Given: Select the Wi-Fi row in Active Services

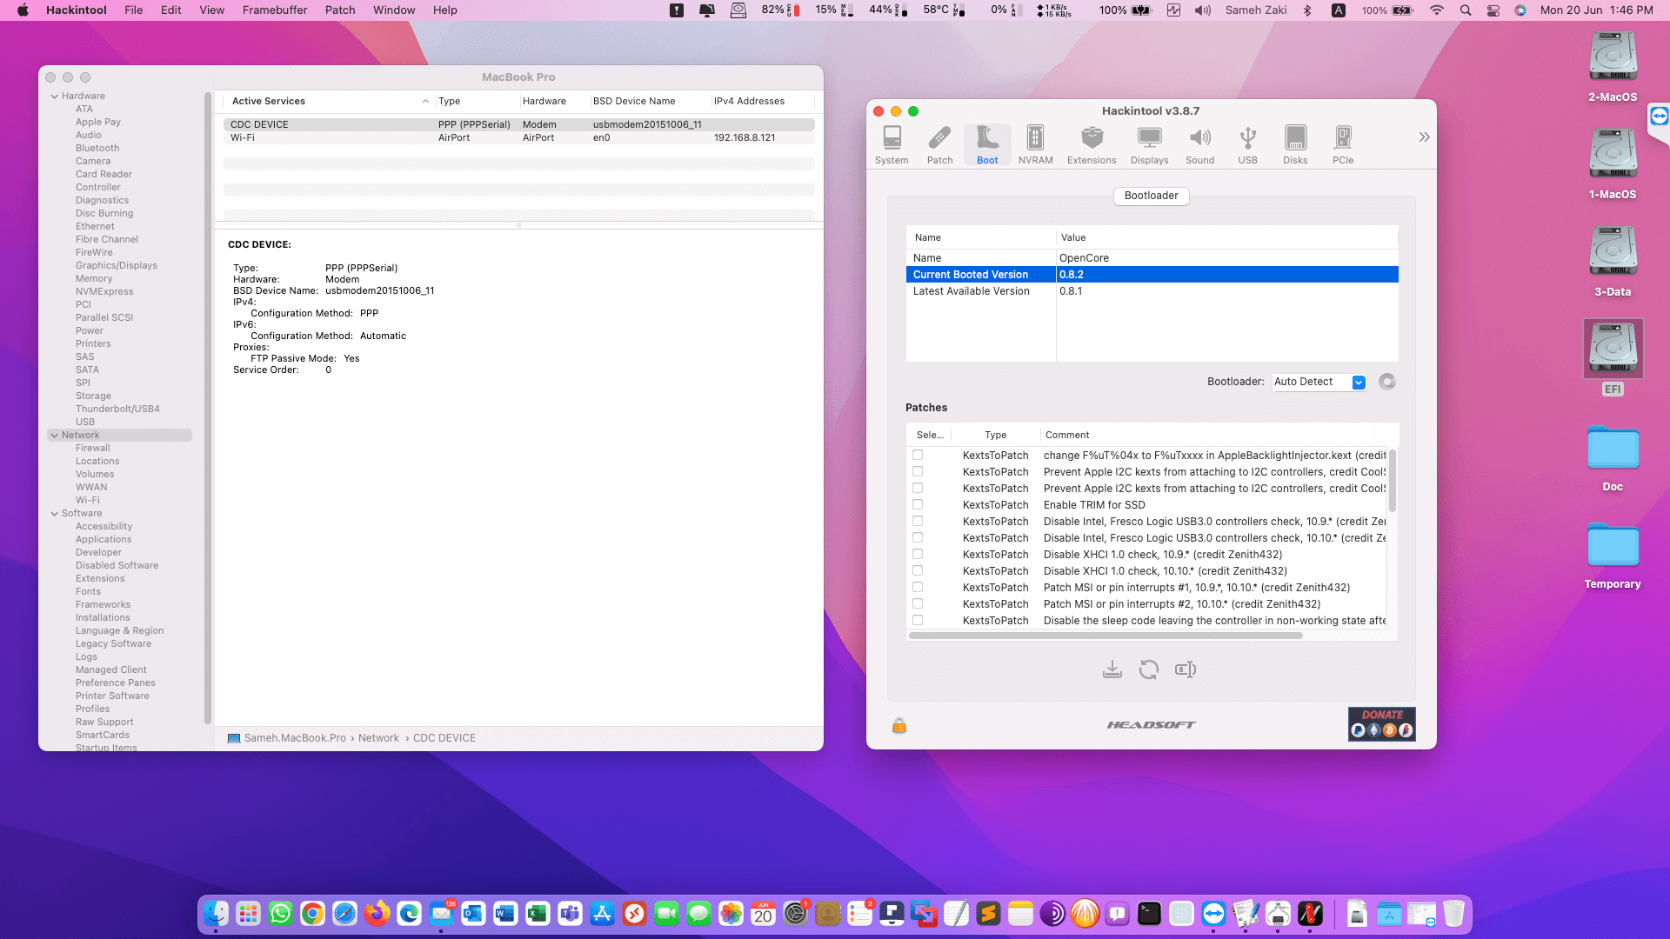Looking at the screenshot, I should (519, 137).
